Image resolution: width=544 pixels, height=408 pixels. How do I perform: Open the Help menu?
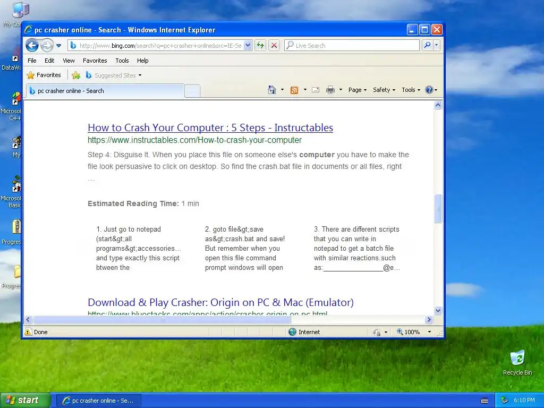(x=142, y=61)
